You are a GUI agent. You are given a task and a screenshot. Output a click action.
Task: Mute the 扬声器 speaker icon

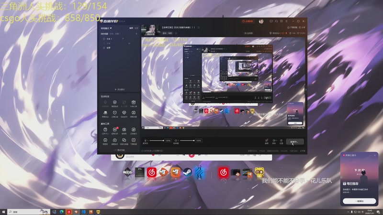pos(176,140)
